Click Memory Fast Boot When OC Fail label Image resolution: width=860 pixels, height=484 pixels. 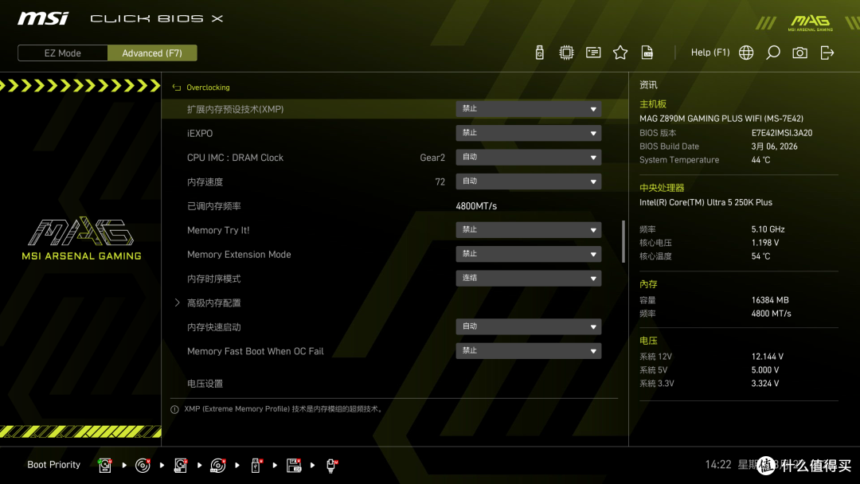[x=255, y=351]
